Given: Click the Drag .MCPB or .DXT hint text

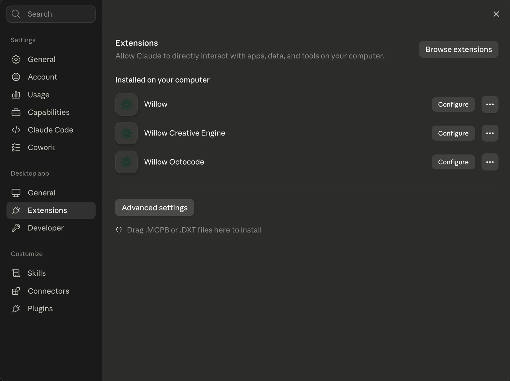Looking at the screenshot, I should (194, 230).
